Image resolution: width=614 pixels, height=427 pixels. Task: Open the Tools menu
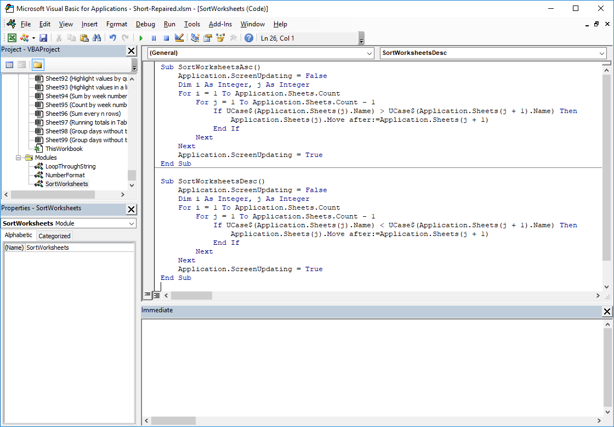pos(192,24)
